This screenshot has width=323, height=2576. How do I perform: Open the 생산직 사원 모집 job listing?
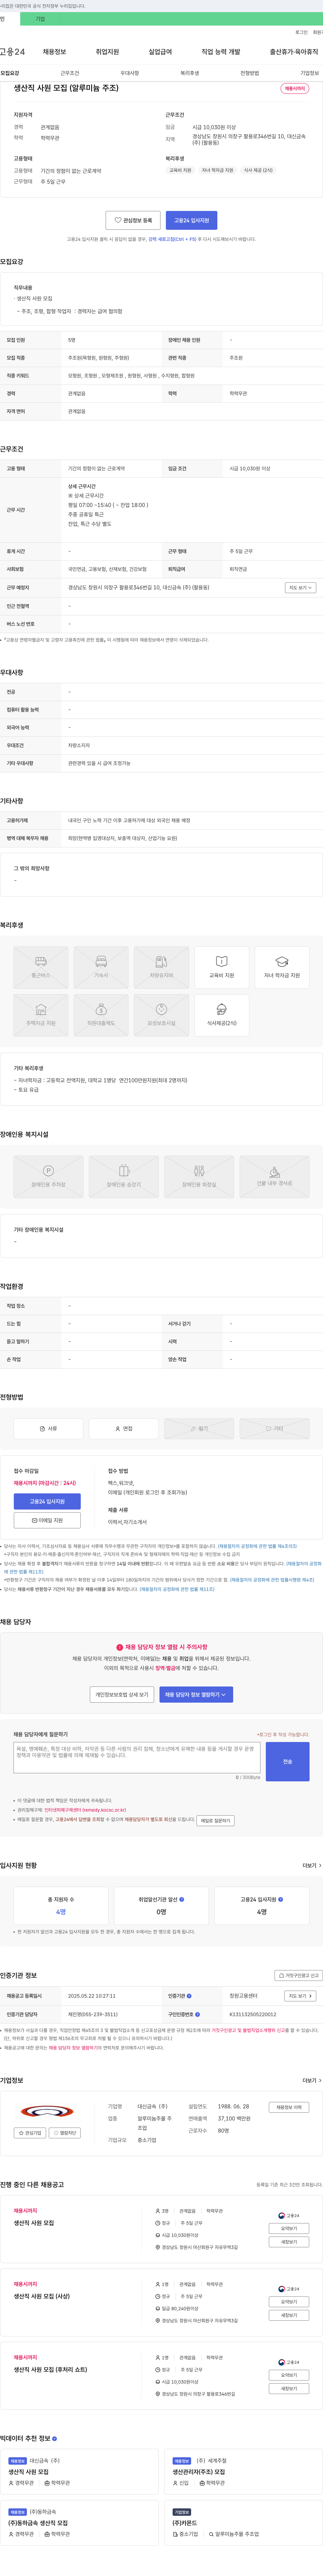tap(34, 2223)
